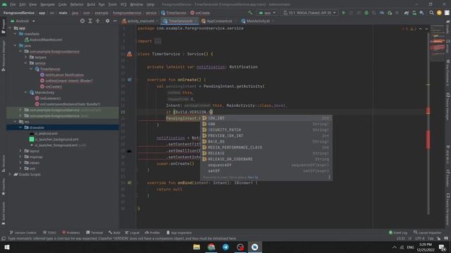Open the Problems tool window
Viewport: 451px width, 253px height.
point(71,233)
